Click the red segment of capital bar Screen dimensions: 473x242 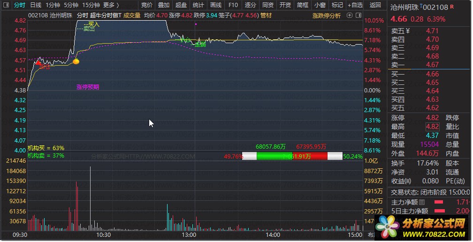(x=310, y=156)
